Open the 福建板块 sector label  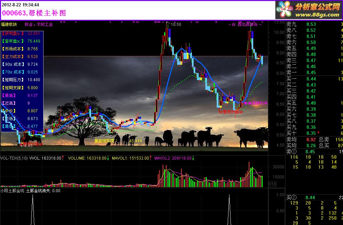[x=9, y=24]
